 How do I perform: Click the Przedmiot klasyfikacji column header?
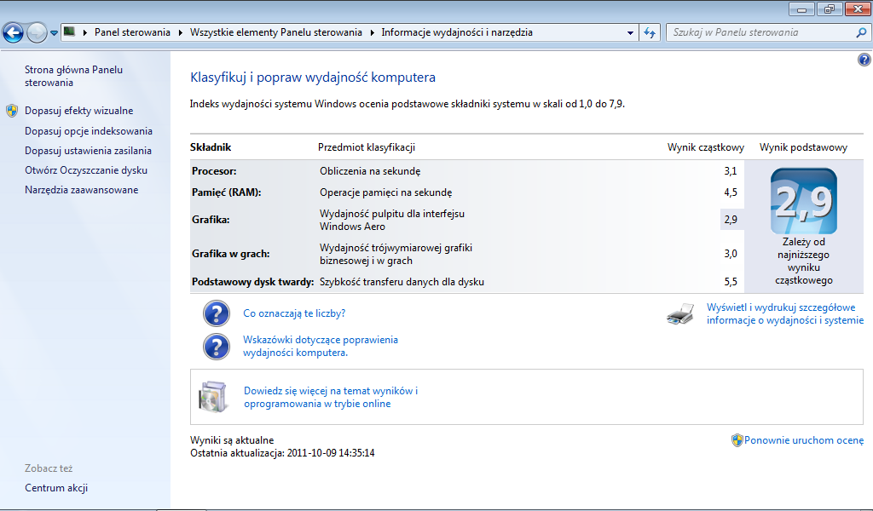pos(367,147)
